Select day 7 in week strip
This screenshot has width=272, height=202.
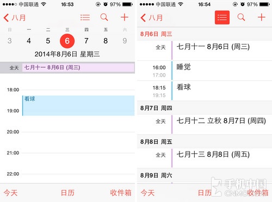[x=86, y=41]
